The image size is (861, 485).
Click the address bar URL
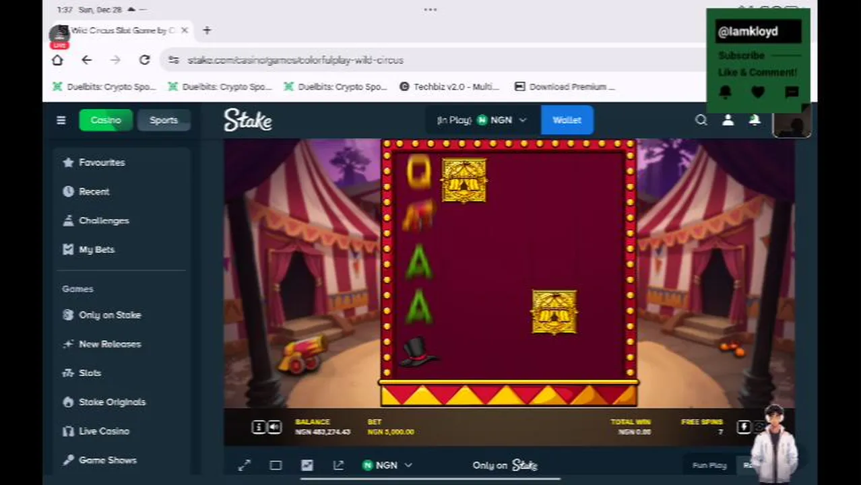point(295,60)
